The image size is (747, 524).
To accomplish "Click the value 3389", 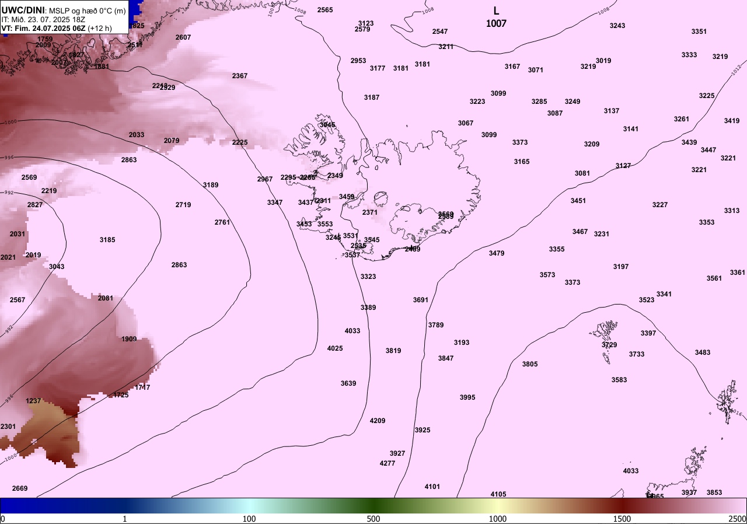I will point(368,308).
